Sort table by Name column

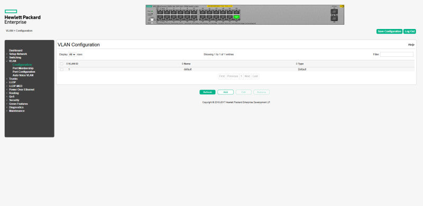pos(186,64)
